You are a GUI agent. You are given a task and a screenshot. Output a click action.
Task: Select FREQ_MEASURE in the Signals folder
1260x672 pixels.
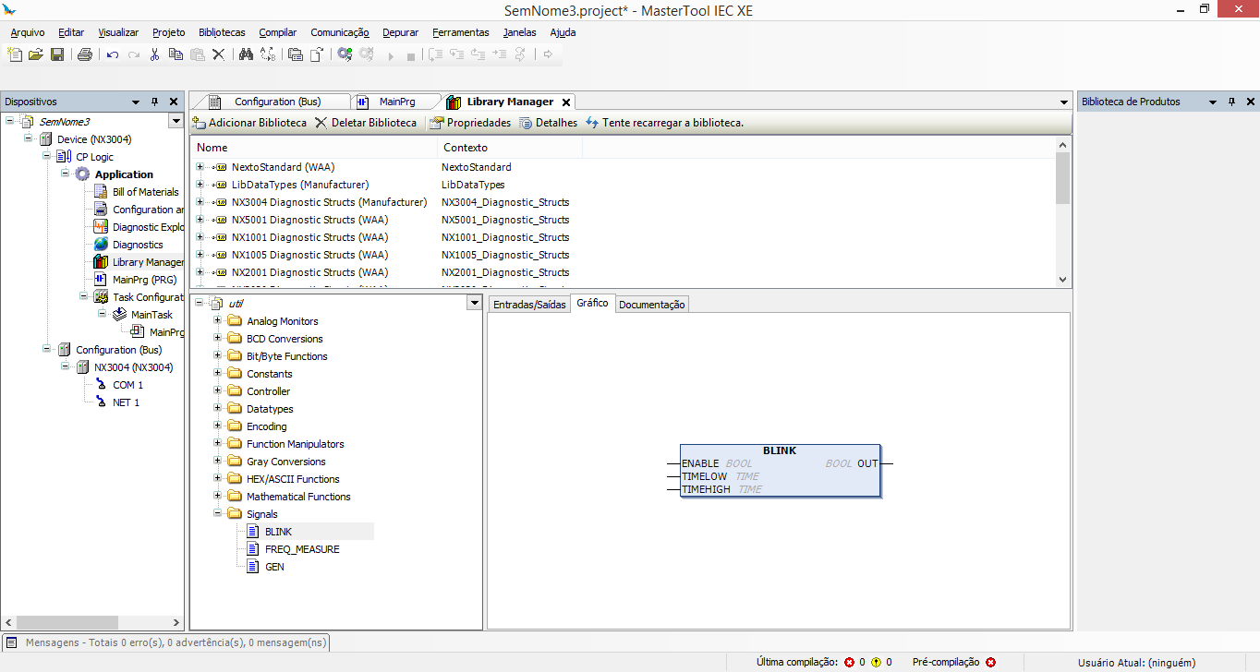coord(302,549)
